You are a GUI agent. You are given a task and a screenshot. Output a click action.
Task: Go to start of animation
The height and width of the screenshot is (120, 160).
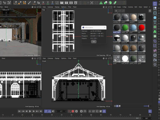(x=19, y=111)
